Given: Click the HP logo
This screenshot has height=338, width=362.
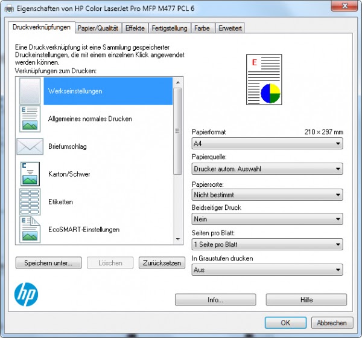Looking at the screenshot, I should [x=26, y=294].
